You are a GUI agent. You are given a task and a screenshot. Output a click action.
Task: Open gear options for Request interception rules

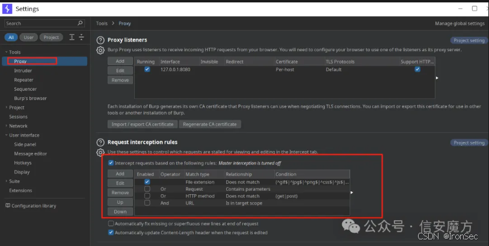tap(100, 152)
